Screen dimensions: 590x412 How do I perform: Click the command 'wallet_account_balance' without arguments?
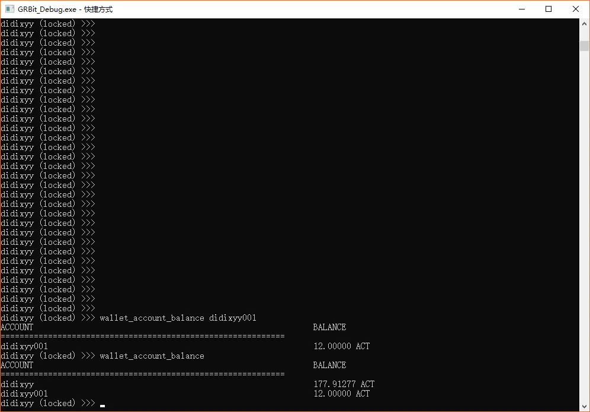[x=152, y=356]
